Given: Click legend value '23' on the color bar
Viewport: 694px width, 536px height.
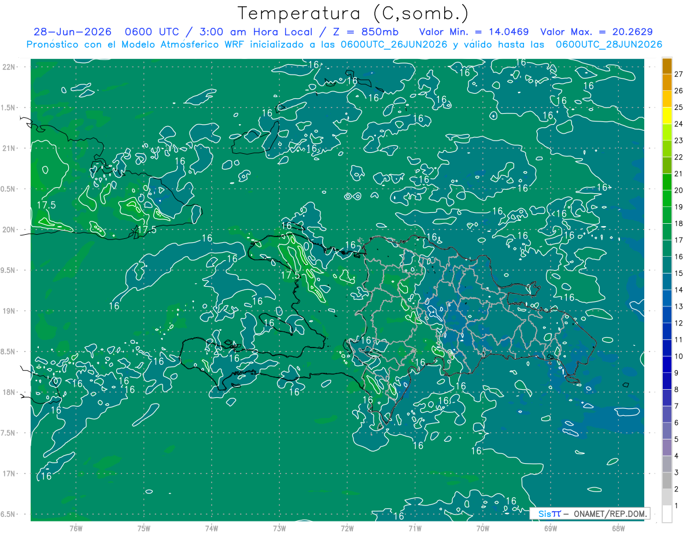Looking at the screenshot, I should click(678, 141).
